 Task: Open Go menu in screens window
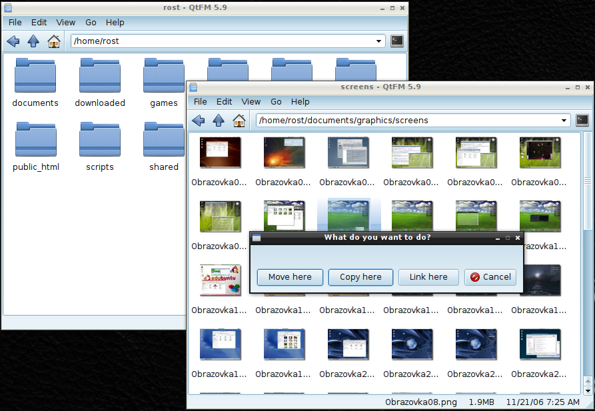tap(276, 102)
